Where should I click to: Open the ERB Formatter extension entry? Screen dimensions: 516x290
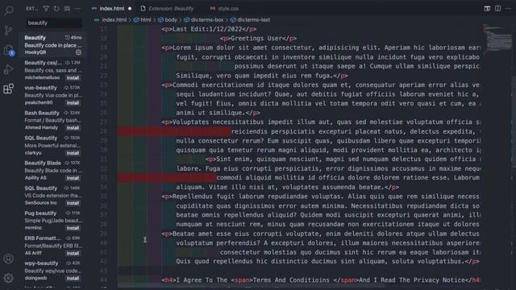[x=52, y=245]
